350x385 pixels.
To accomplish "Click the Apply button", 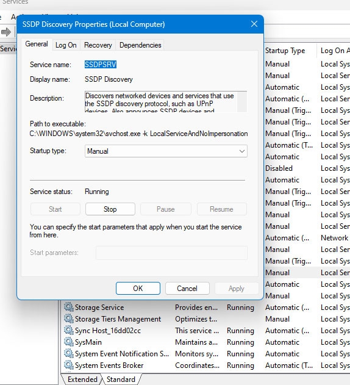I will (x=237, y=288).
